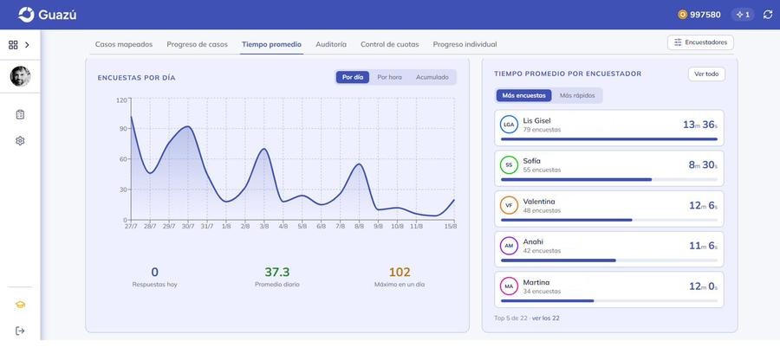Image resolution: width=780 pixels, height=347 pixels.
Task: Open the surveys clipboard icon
Action: [20, 115]
